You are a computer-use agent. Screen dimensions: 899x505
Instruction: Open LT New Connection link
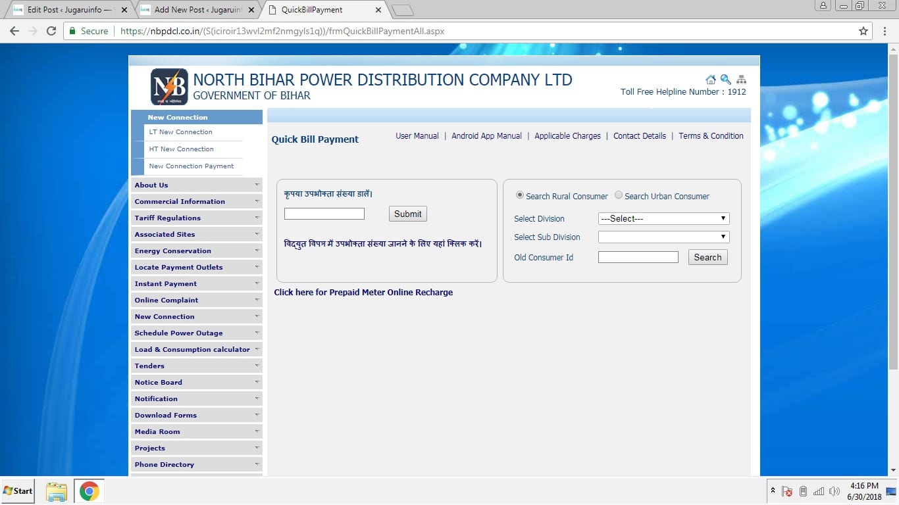pos(180,132)
